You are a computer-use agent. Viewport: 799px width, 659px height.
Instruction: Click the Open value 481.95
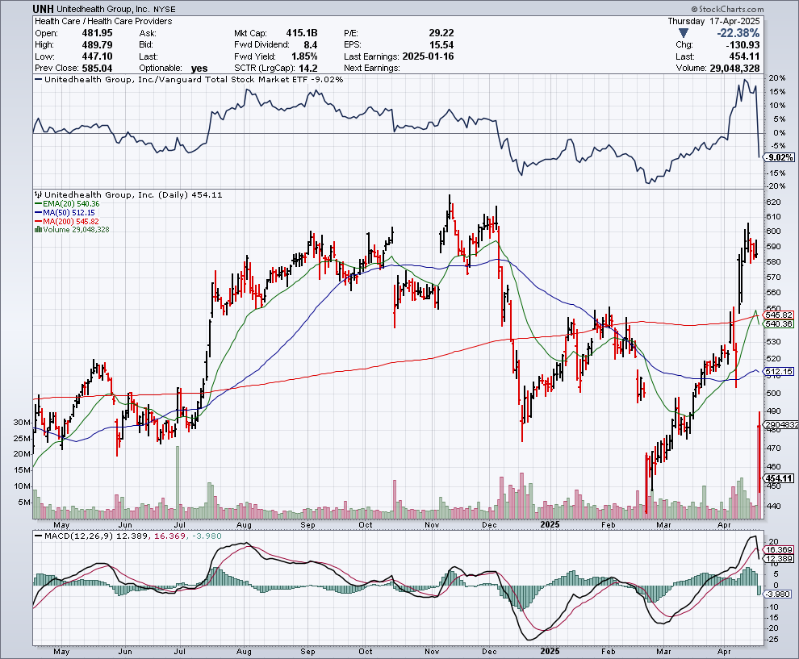(x=98, y=33)
